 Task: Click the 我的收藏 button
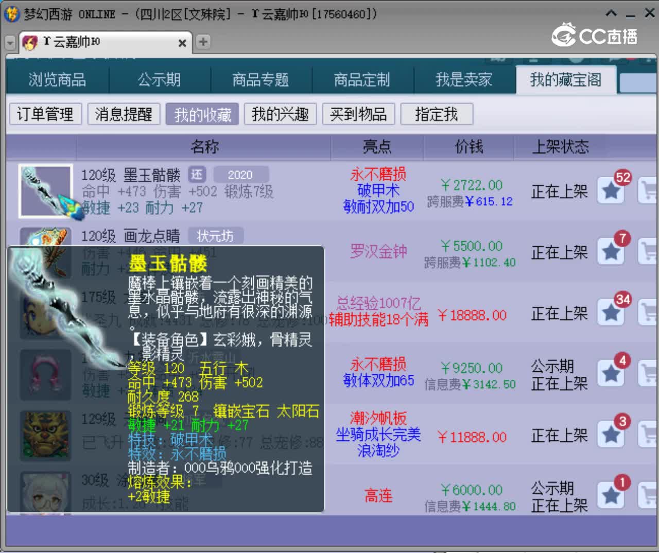[x=202, y=114]
